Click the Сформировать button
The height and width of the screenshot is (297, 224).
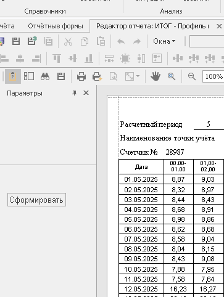(36, 200)
